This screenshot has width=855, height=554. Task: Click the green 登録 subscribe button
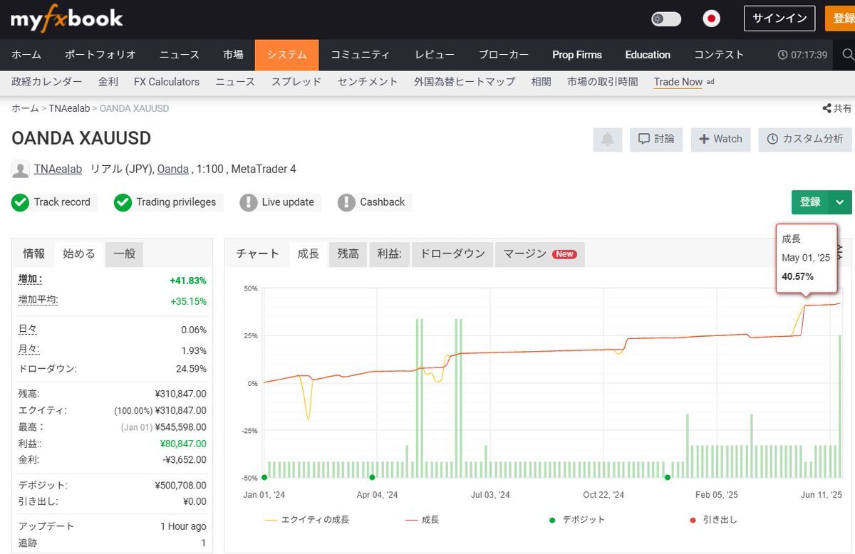point(810,202)
